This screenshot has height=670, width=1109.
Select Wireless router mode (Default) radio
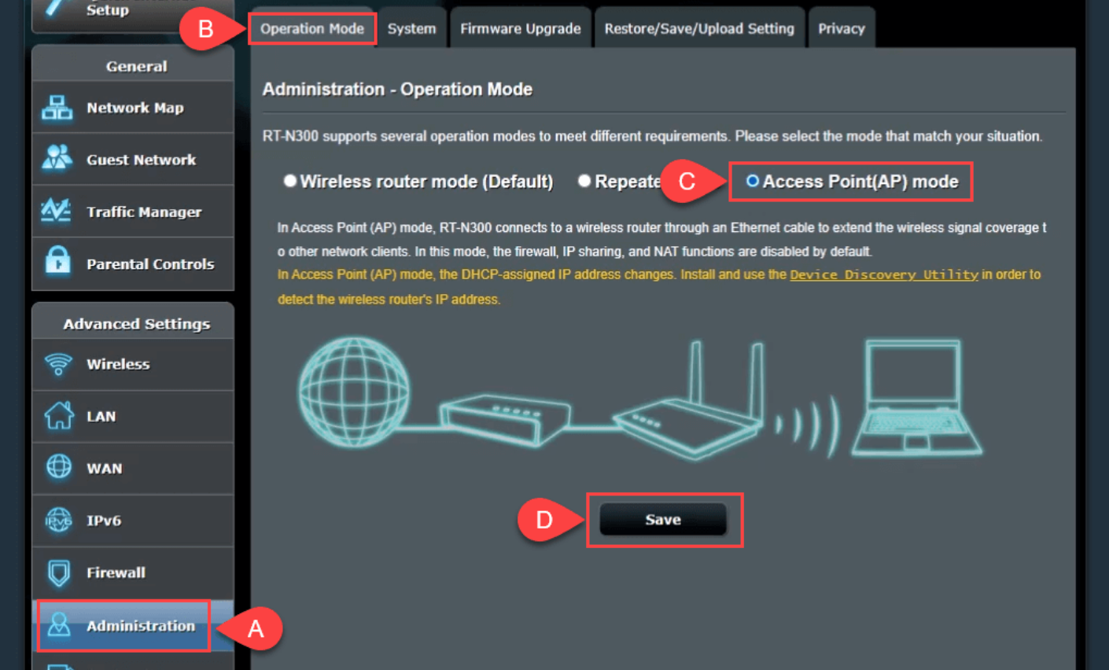coord(290,181)
